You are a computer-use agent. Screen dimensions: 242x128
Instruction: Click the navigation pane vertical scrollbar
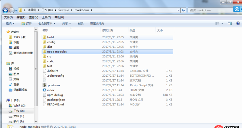pos(36,69)
